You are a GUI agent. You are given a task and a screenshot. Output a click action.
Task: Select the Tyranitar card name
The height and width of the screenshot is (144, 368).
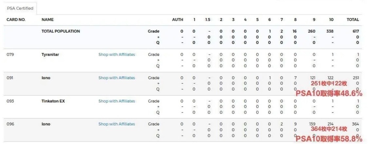(x=50, y=55)
